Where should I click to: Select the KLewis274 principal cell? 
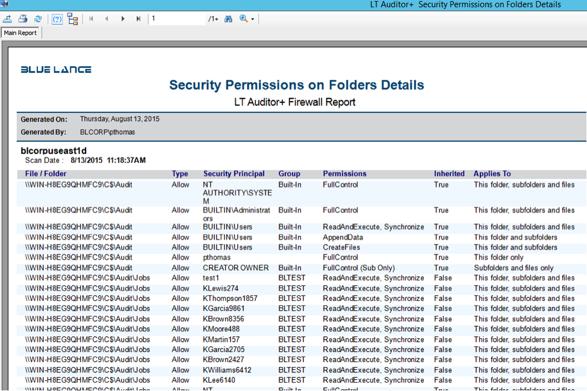[x=221, y=289]
